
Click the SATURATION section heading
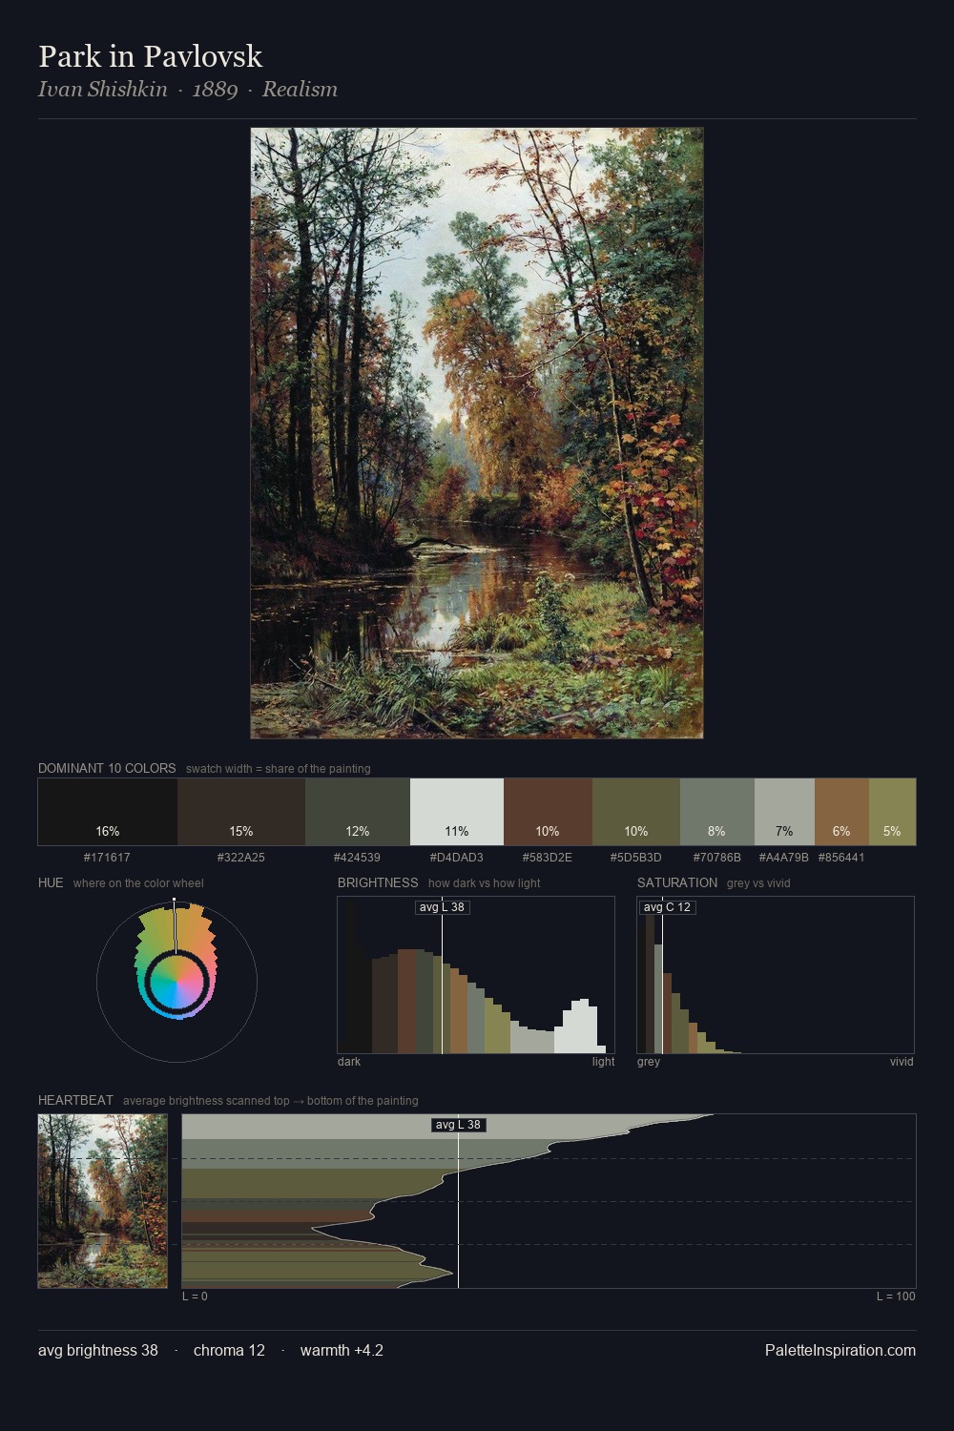click(x=677, y=882)
